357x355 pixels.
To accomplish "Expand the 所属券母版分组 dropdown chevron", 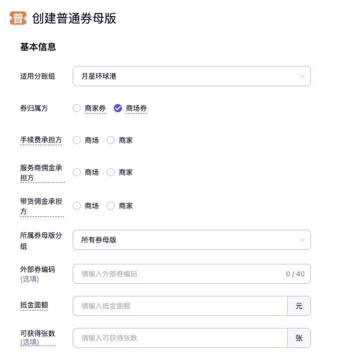I will [x=302, y=240].
